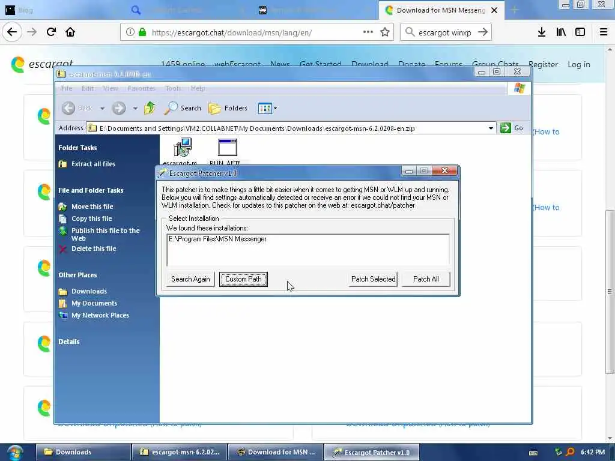Click the browser back arrow
The height and width of the screenshot is (461, 615).
[x=12, y=32]
